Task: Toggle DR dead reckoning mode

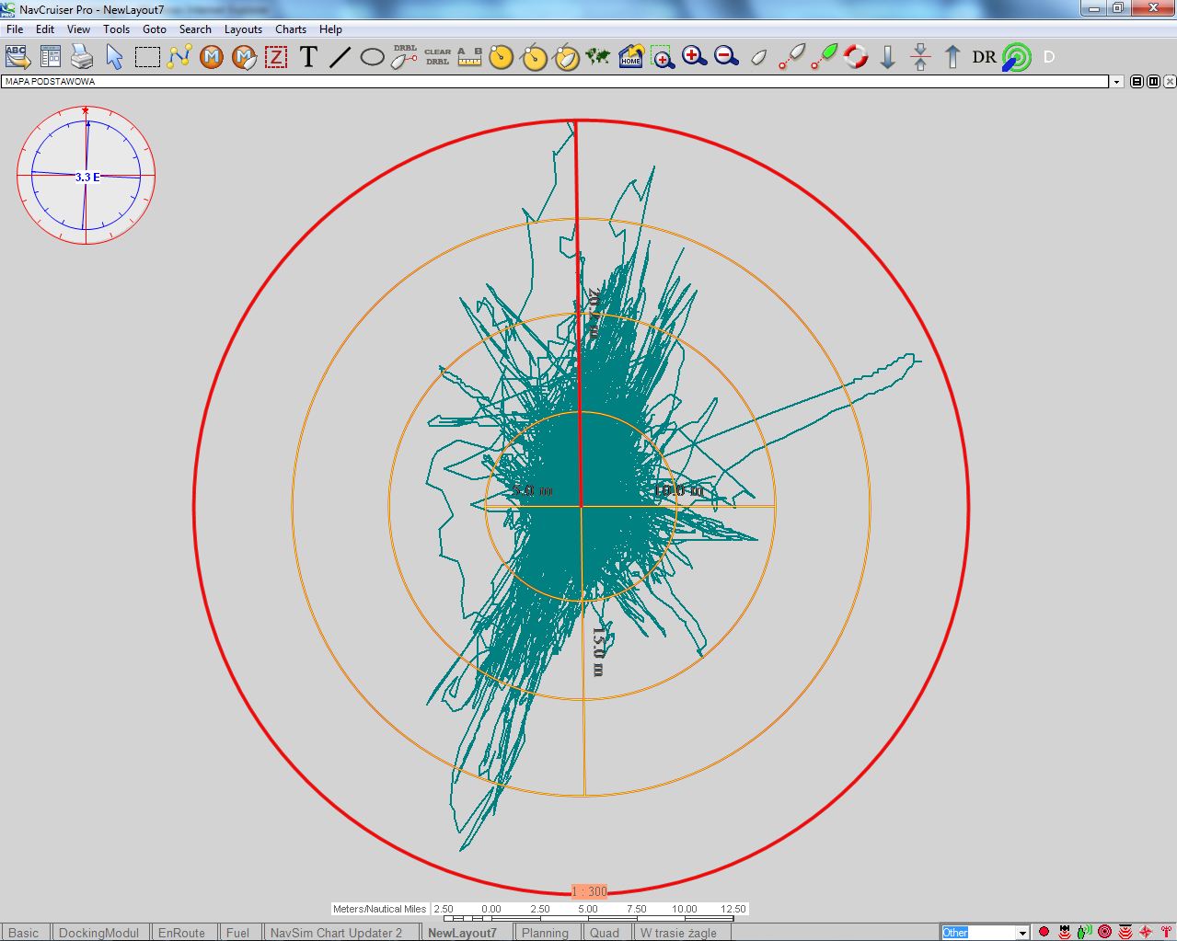Action: point(984,57)
